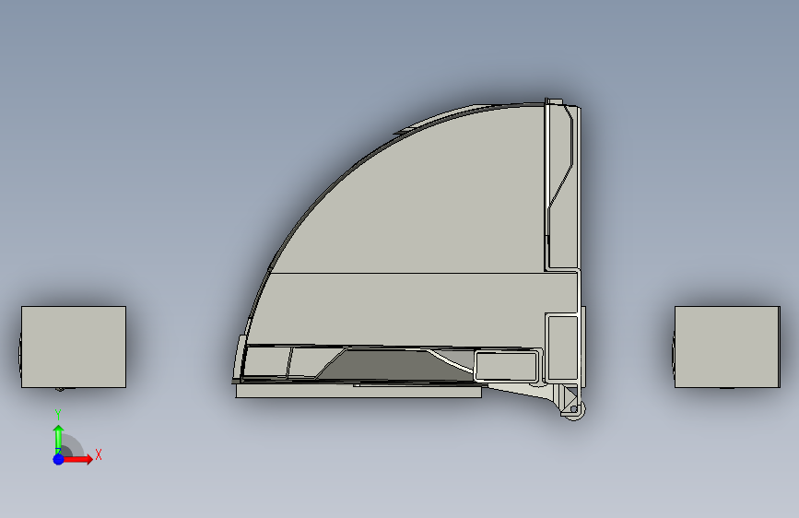This screenshot has width=799, height=518.
Task: Pick the small hinge ring at the model's bottom-right corner
Action: [574, 409]
